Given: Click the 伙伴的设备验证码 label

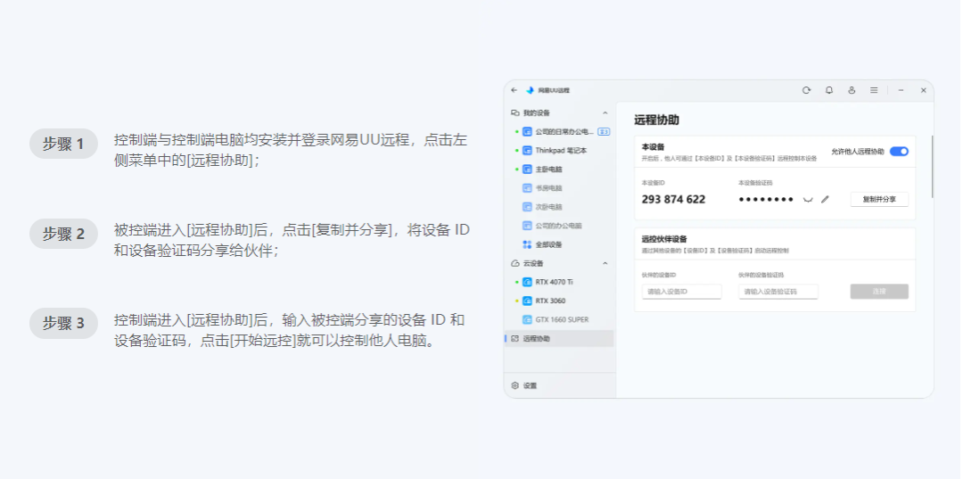Looking at the screenshot, I should point(761,275).
